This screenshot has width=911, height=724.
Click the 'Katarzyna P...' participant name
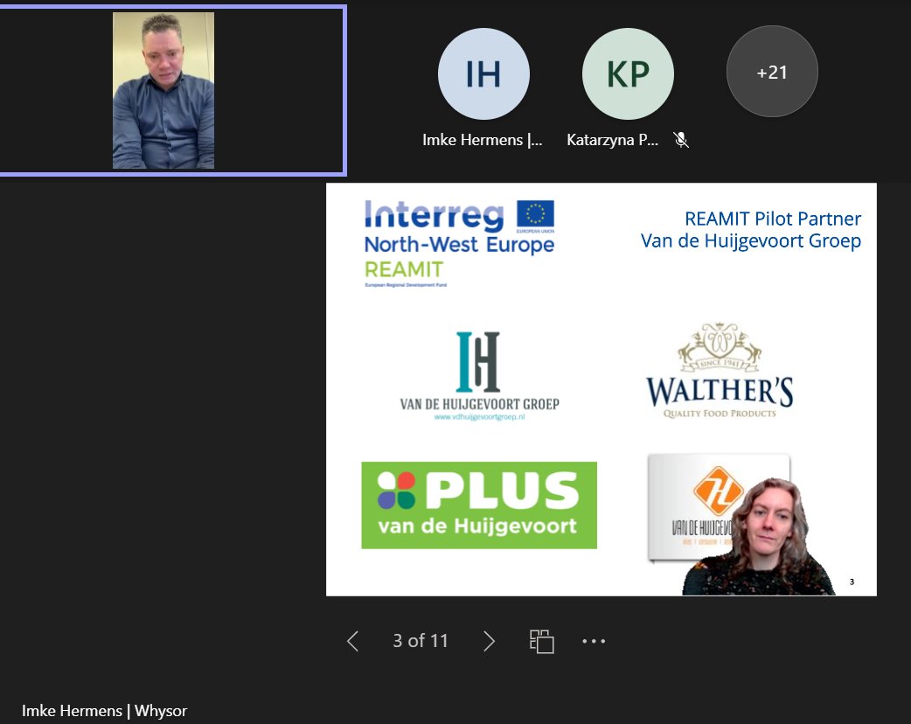pos(612,140)
